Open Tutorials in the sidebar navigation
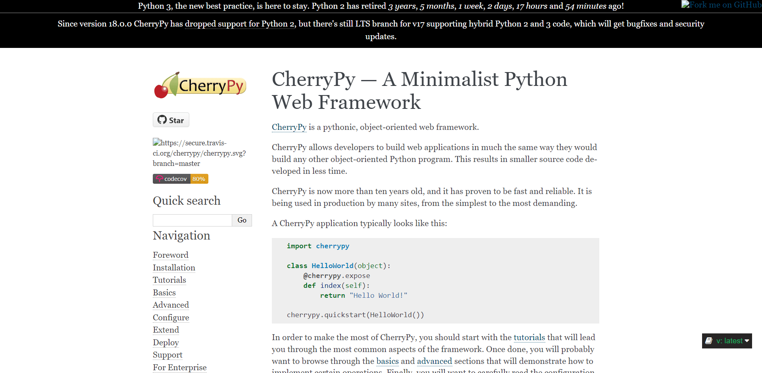The image size is (762, 373). [x=169, y=280]
